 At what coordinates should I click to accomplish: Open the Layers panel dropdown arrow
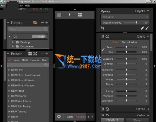tap(148, 11)
